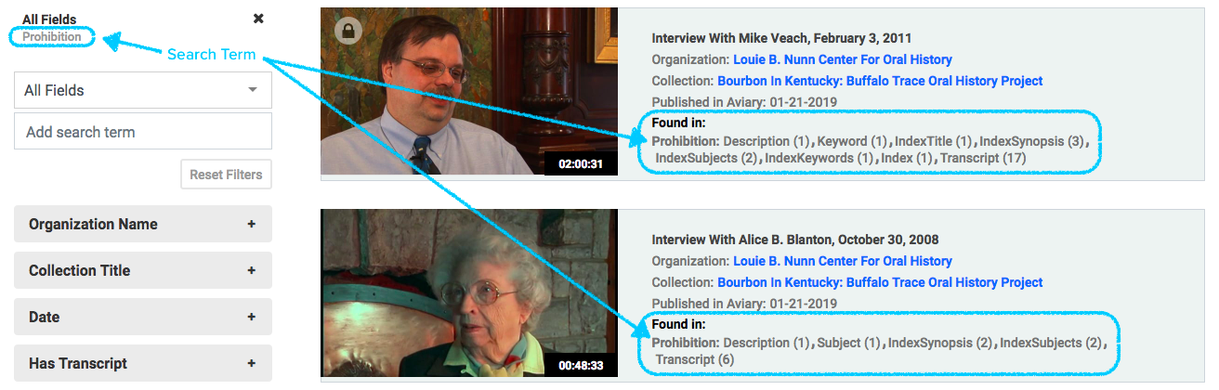Open Alice B. Blanton interview thumbnail

click(468, 292)
